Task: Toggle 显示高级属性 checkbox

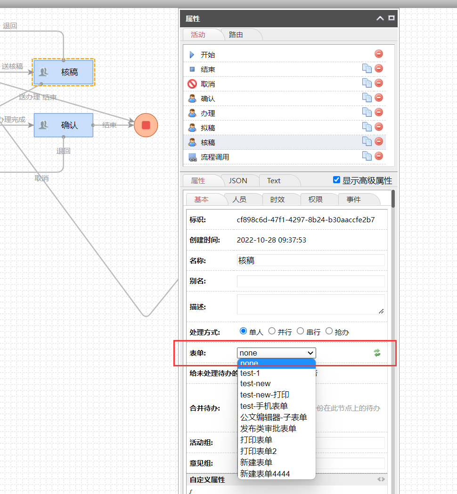Action: [x=336, y=179]
